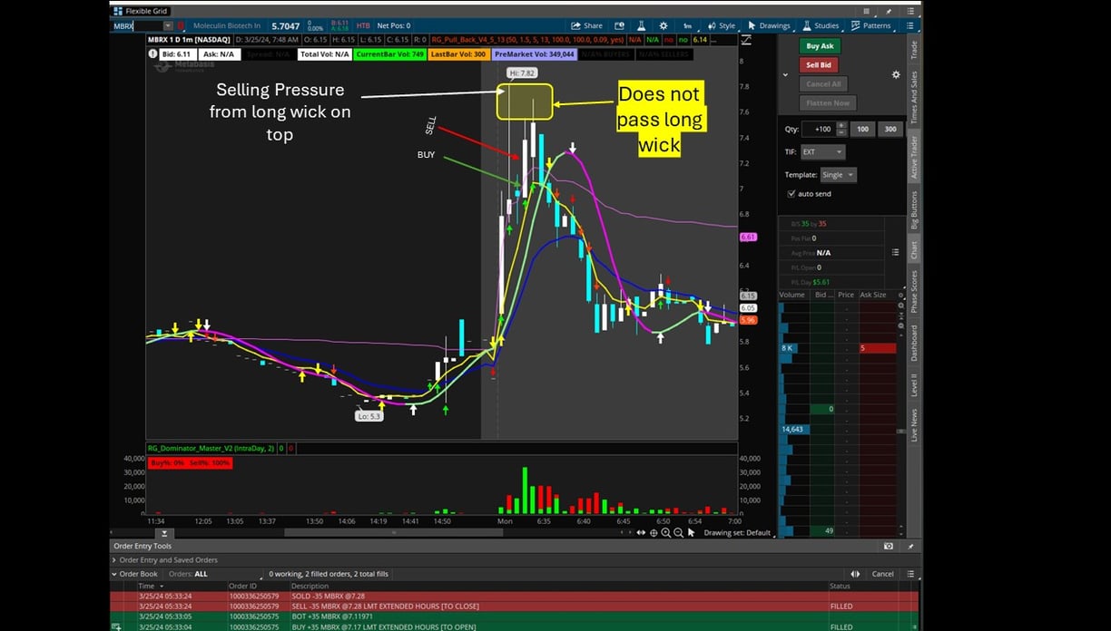Viewport: 1111px width, 631px height.
Task: Click the Flexible Grid pin icon
Action: click(x=888, y=11)
